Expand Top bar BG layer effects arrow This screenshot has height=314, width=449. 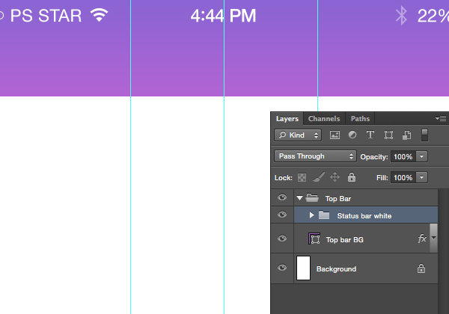pos(434,238)
